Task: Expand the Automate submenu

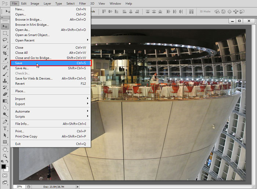Action: (50, 111)
